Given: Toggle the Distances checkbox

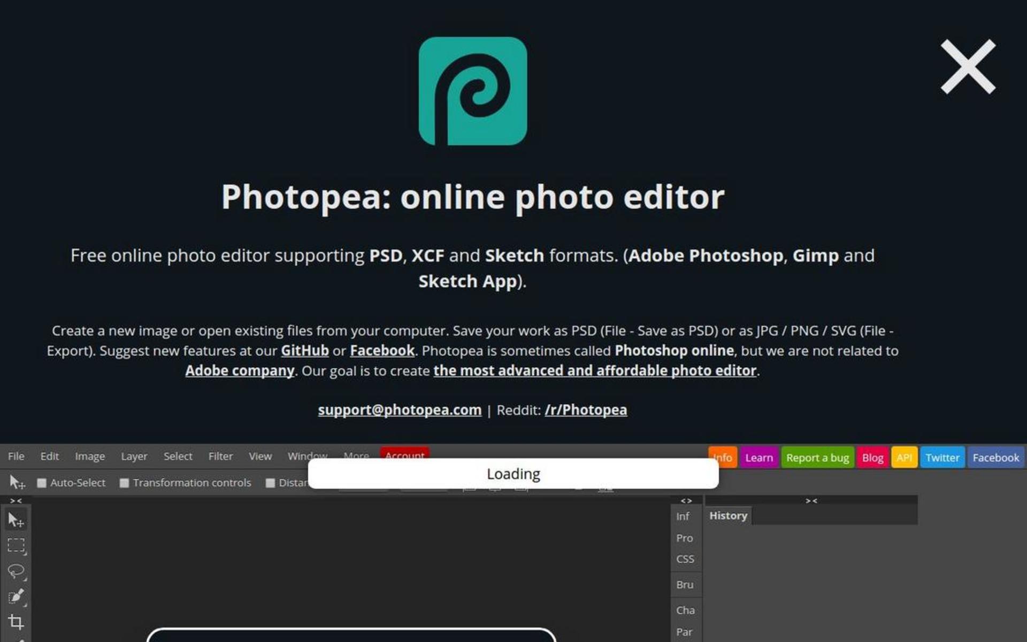Looking at the screenshot, I should pyautogui.click(x=270, y=483).
